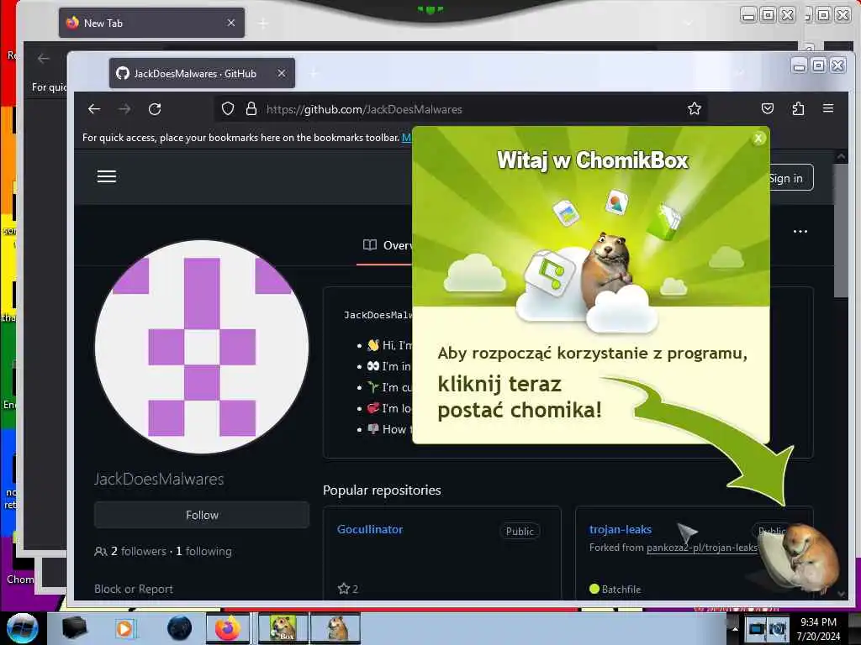Open the hamster taskbar icon
This screenshot has width=861, height=645.
335,628
